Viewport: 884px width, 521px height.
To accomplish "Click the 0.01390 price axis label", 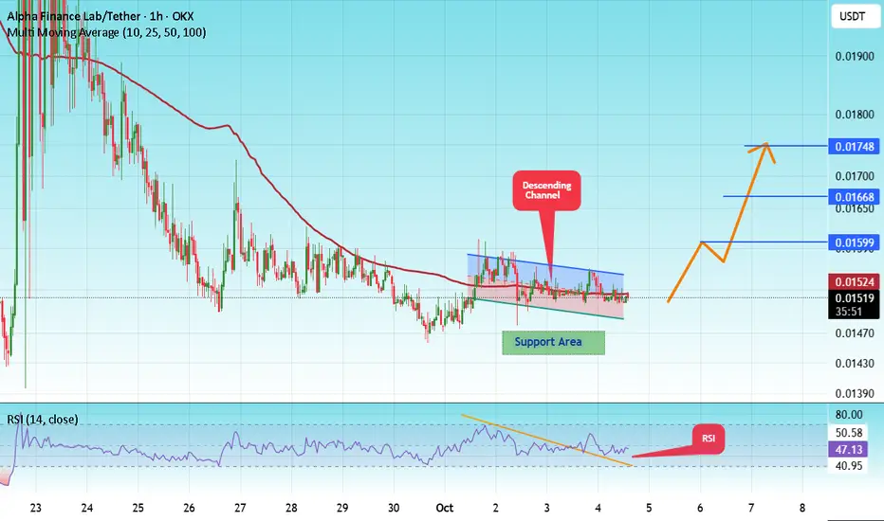I will [854, 394].
